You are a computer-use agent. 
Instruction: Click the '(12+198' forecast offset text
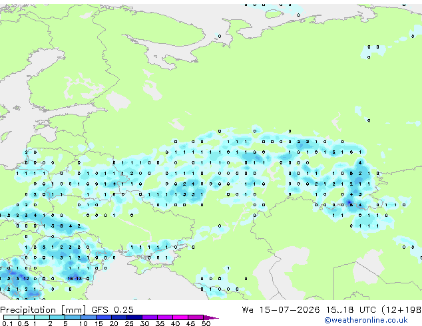click(x=401, y=310)
